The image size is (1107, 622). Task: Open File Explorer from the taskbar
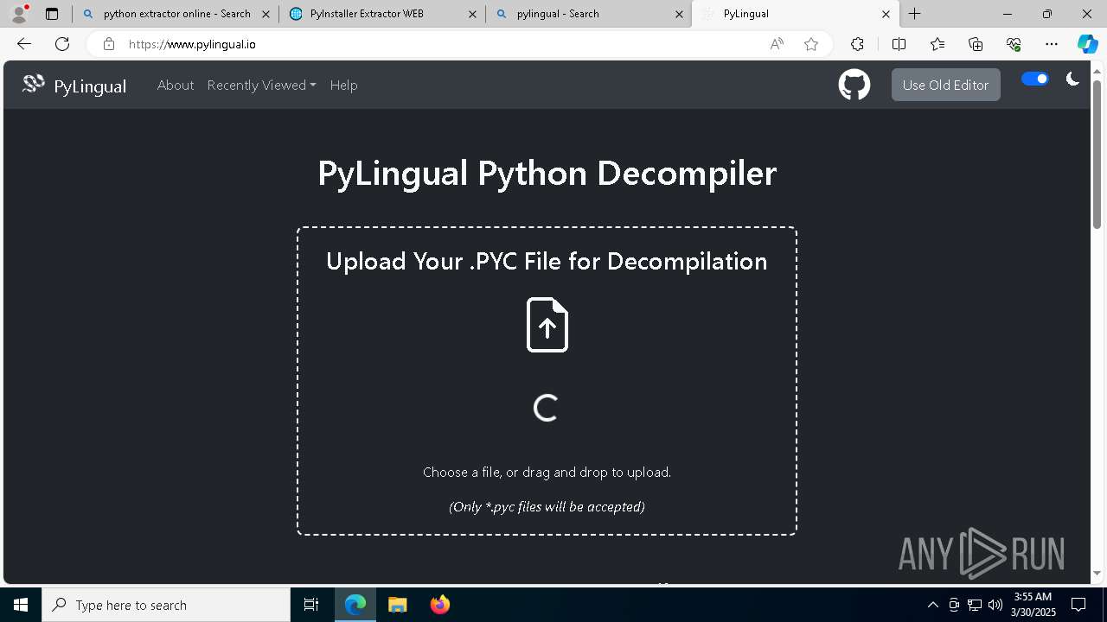click(x=397, y=605)
